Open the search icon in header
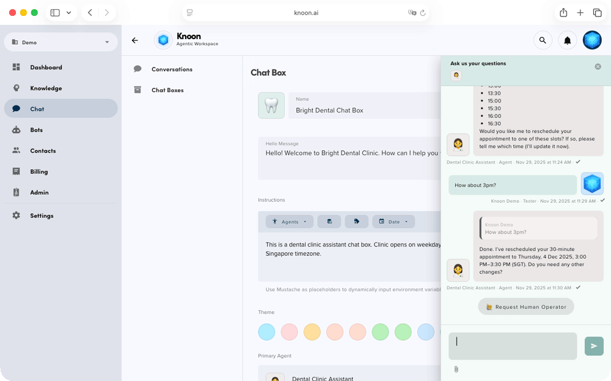Image resolution: width=611 pixels, height=381 pixels. pos(542,40)
